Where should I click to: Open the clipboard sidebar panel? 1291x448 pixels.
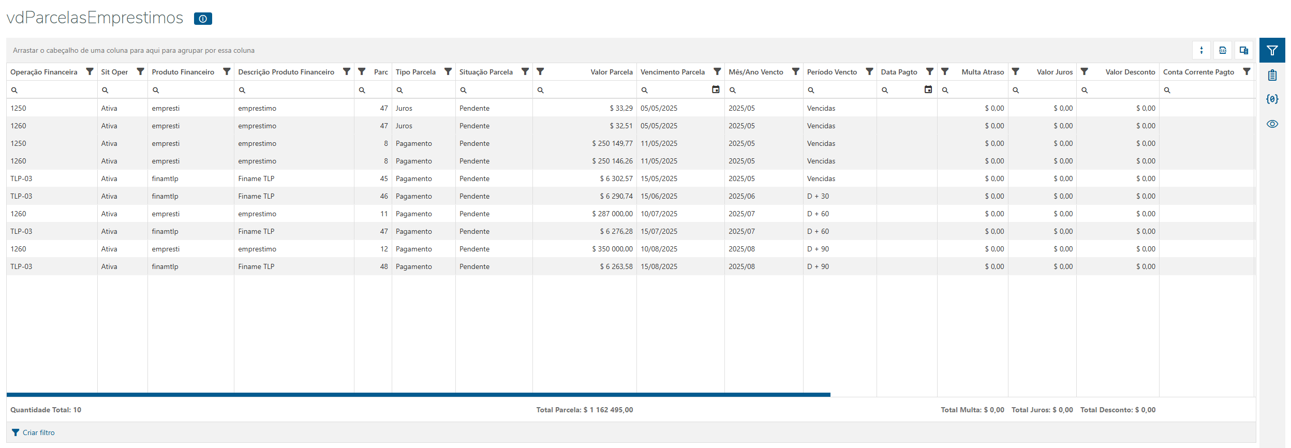[x=1272, y=75]
